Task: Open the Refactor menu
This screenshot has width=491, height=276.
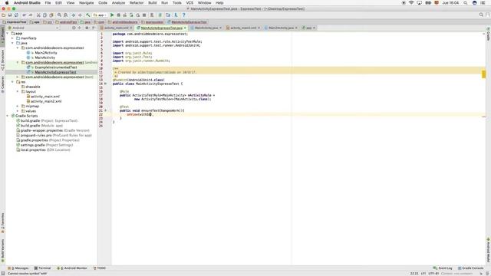Action: 137,2
